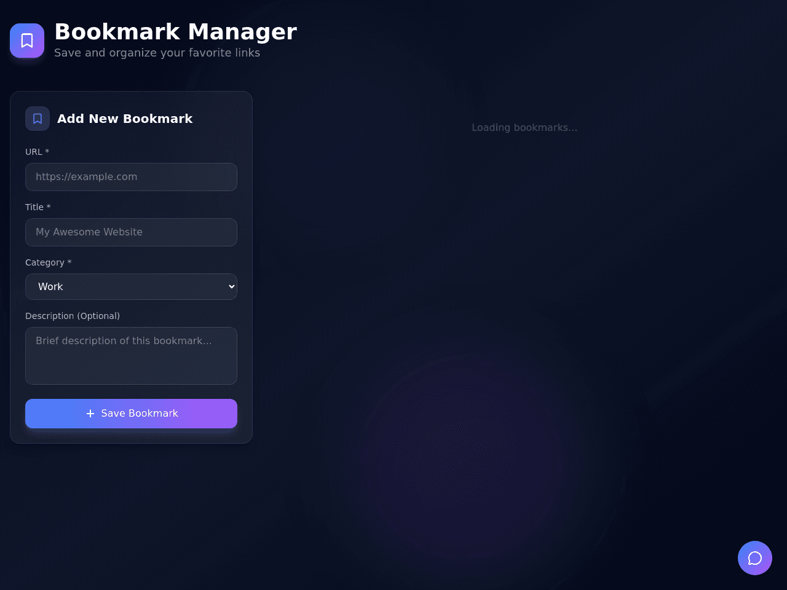Click the 'Category *' field label
The height and width of the screenshot is (590, 787).
(49, 262)
